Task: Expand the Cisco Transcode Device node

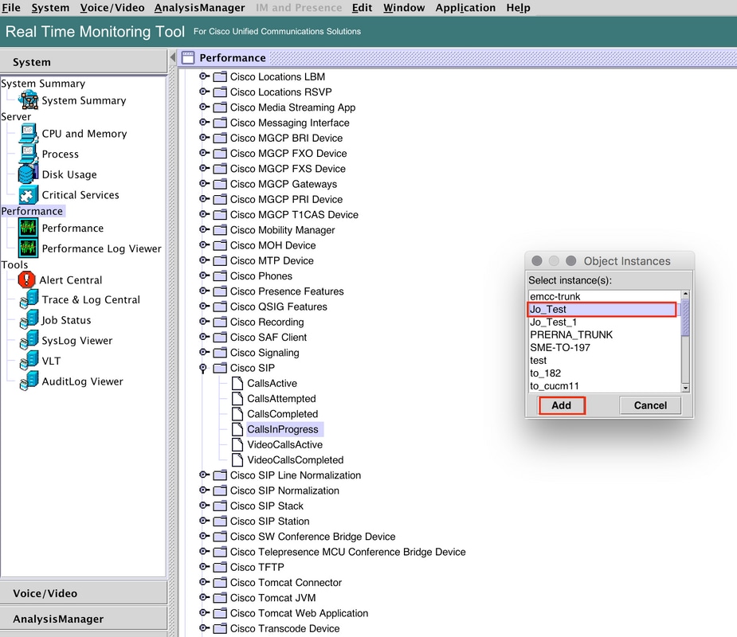Action: 204,627
